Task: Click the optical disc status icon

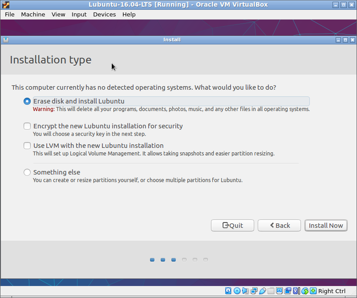Action: [237, 291]
